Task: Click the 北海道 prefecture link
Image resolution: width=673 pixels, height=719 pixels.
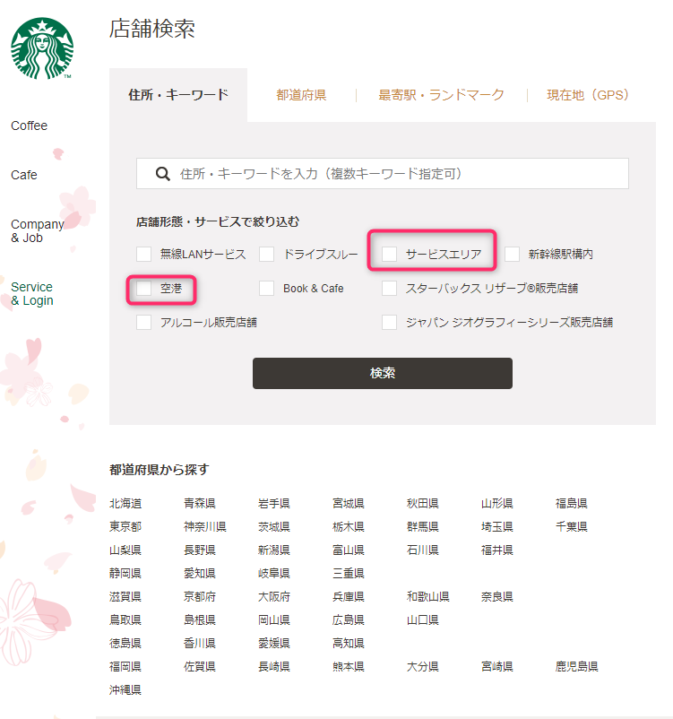Action: pos(125,504)
